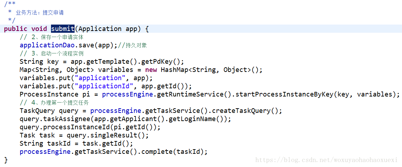Click 'Map<String, Object> variables' declaration
The height and width of the screenshot is (167, 402).
76,70
